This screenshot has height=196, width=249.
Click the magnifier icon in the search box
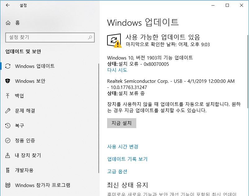[x=90, y=38]
